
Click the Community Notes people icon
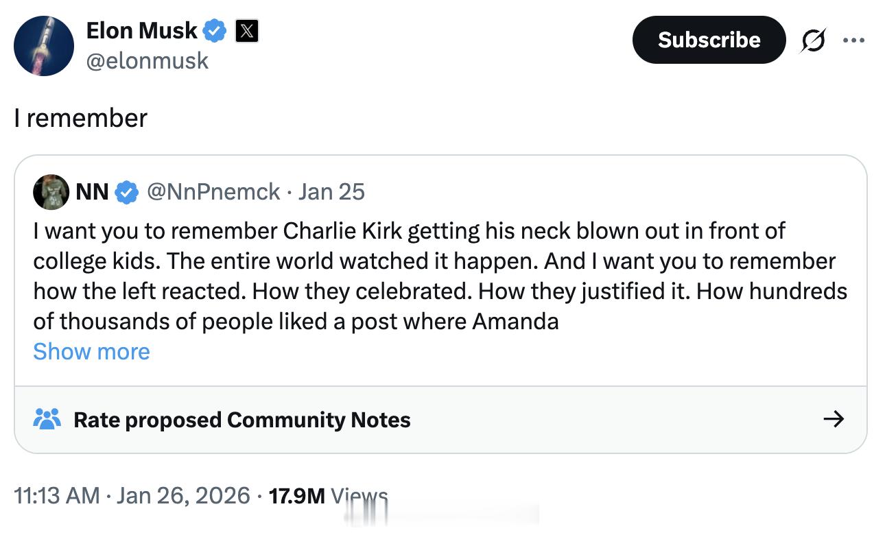click(47, 419)
